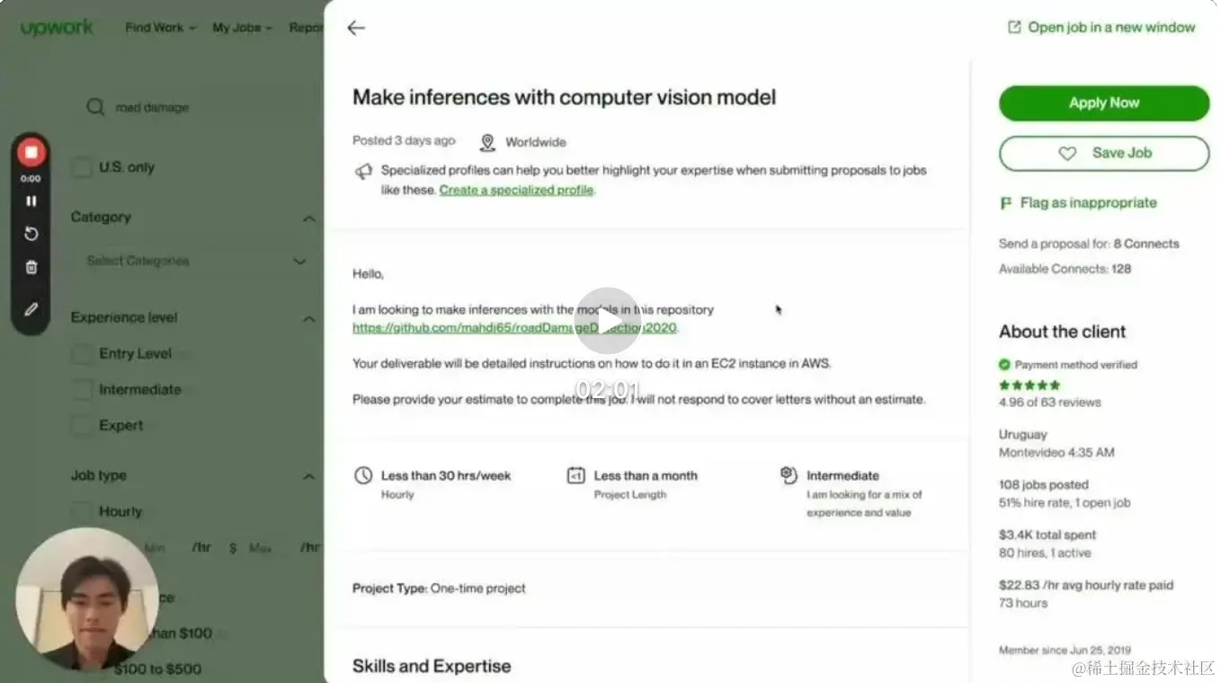The image size is (1221, 683).
Task: Open the roadDamageDetection GitHub repository link
Action: pos(514,328)
